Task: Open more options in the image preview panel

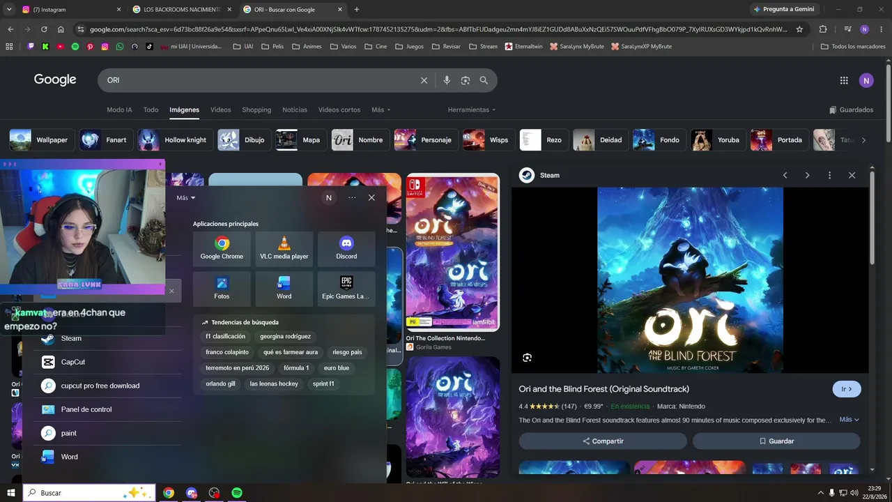Action: tap(829, 175)
